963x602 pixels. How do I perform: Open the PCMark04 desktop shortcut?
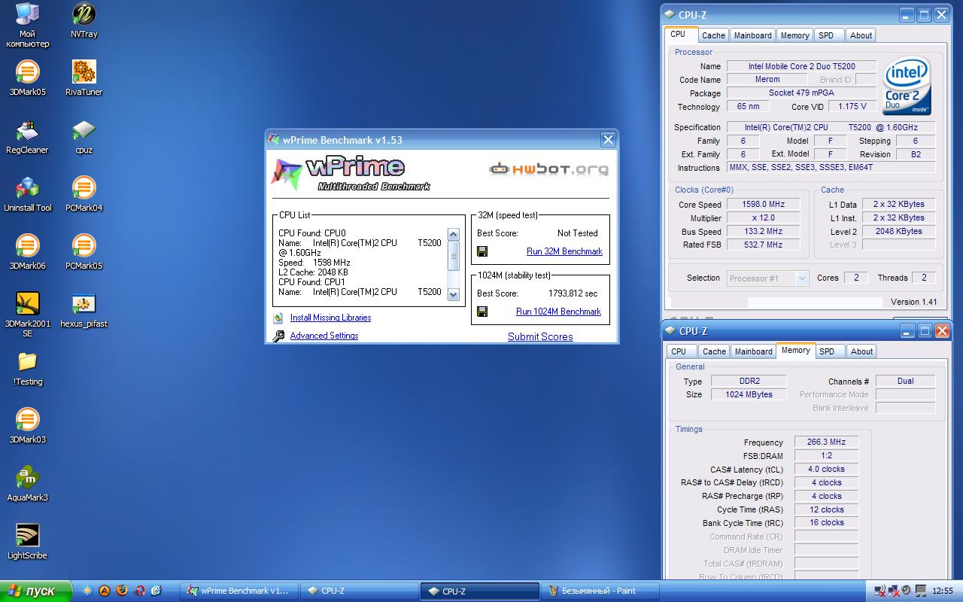coord(84,194)
